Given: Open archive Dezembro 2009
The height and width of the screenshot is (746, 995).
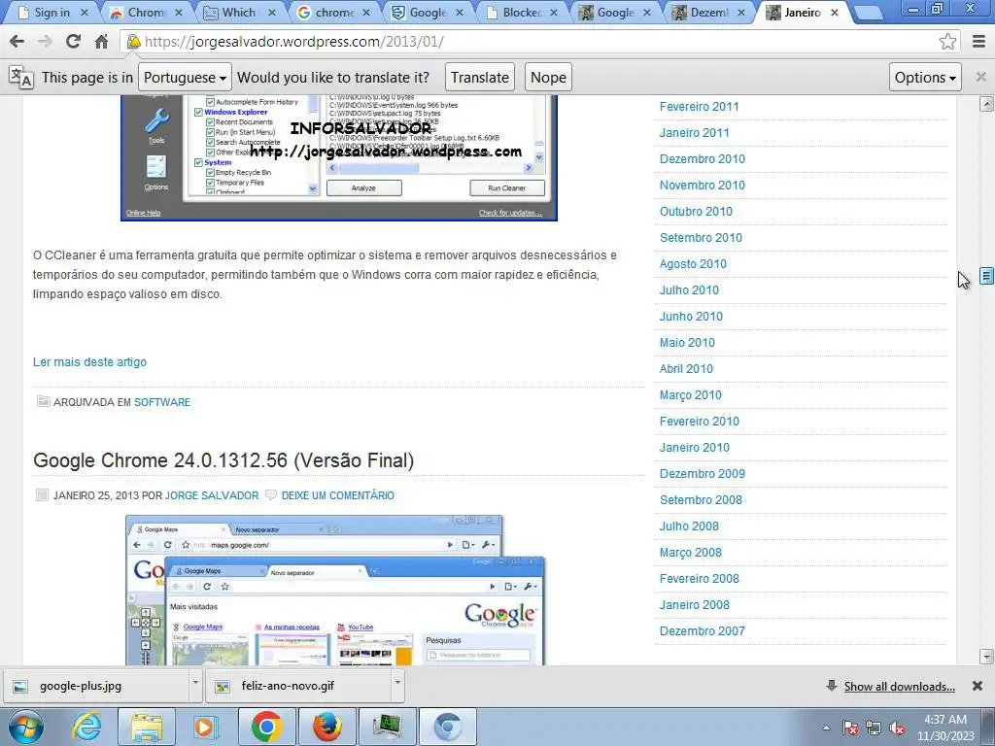Looking at the screenshot, I should coord(702,474).
